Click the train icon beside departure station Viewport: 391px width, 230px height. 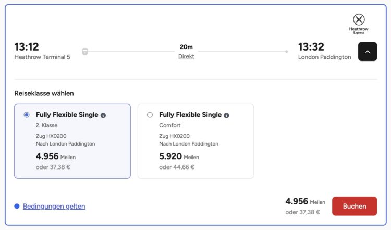click(85, 52)
